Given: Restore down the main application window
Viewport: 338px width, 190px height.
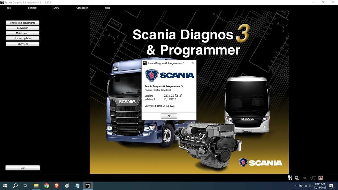Looking at the screenshot, I should pos(323,2).
